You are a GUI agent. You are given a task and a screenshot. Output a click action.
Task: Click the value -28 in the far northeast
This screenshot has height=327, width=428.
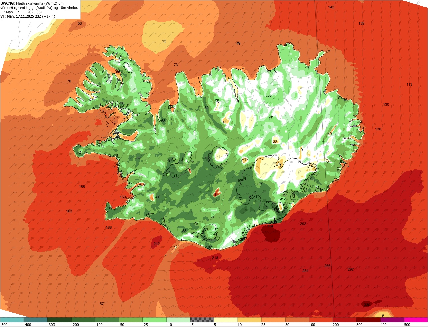pyautogui.click(x=308, y=67)
